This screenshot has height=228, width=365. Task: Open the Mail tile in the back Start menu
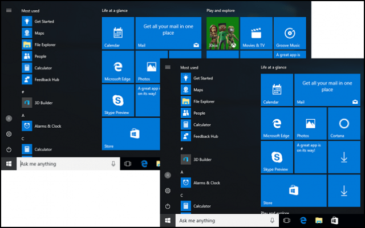click(168, 33)
